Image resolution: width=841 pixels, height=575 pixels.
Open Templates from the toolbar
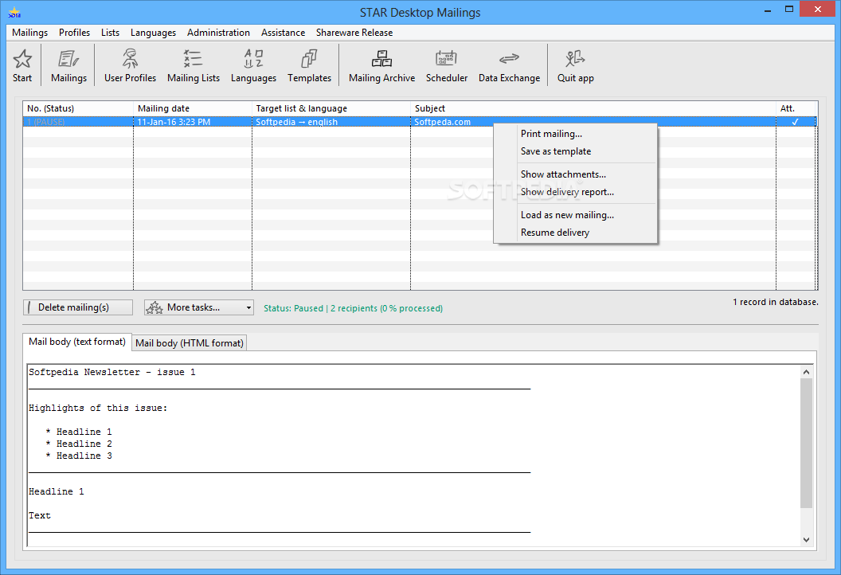pyautogui.click(x=310, y=58)
